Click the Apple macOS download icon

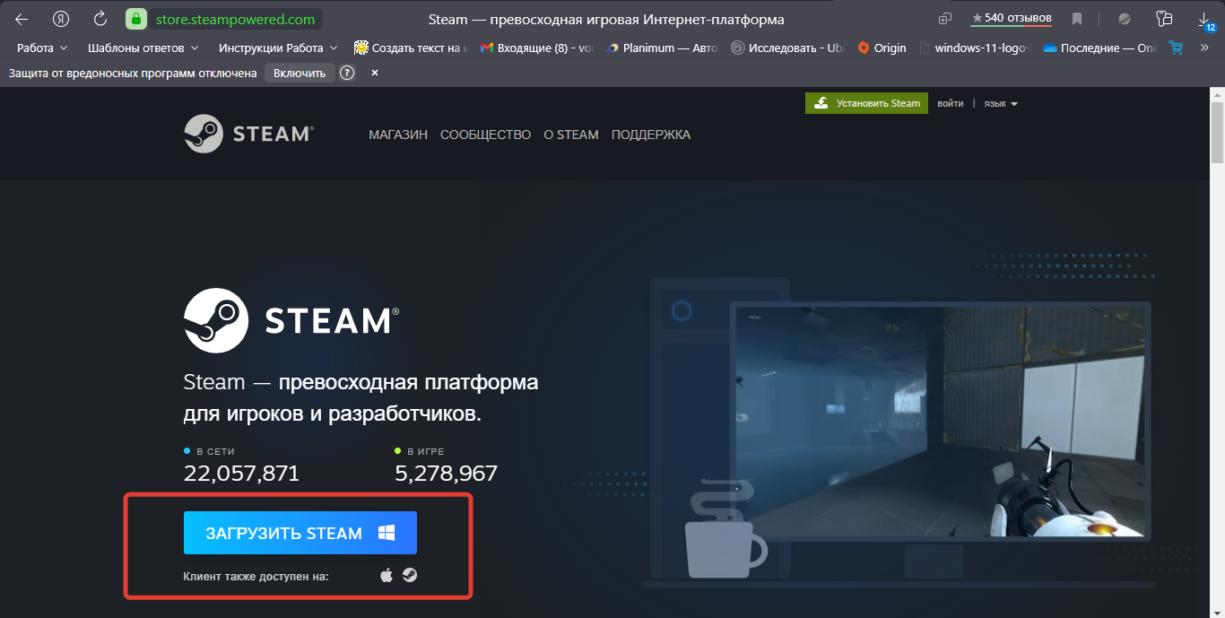coord(387,575)
